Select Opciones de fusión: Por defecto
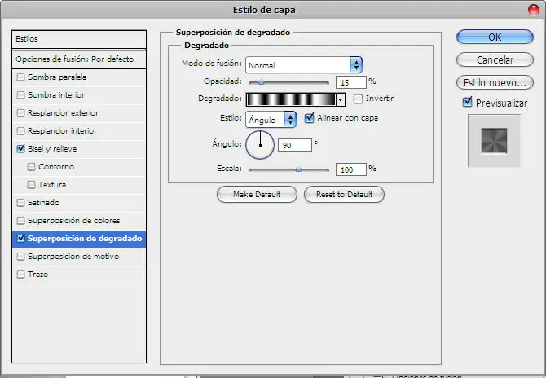This screenshot has height=378, width=546. 79,59
